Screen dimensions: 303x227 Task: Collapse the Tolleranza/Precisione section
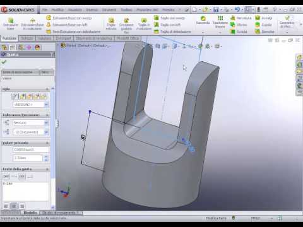click(x=47, y=115)
